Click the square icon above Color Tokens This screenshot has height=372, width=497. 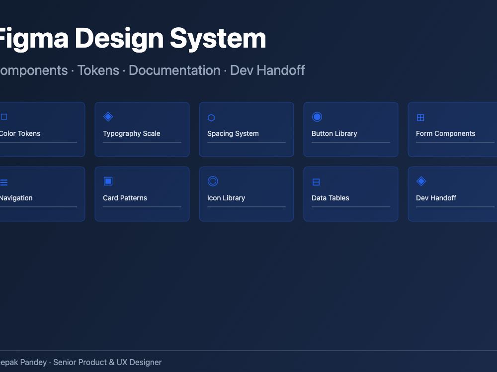(x=4, y=117)
